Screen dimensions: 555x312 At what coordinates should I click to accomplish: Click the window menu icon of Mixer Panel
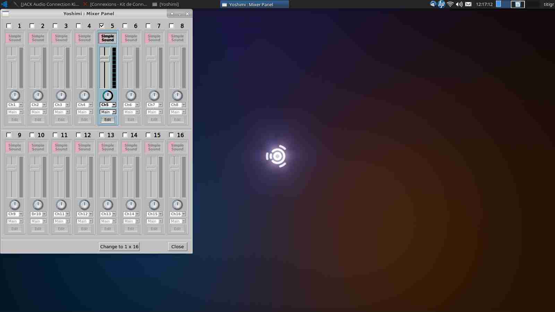6,14
